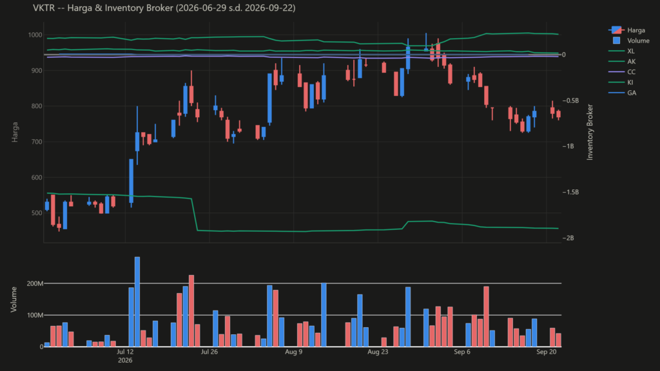The height and width of the screenshot is (371, 660).
Task: Hide the CC broker line
Action: tap(622, 72)
